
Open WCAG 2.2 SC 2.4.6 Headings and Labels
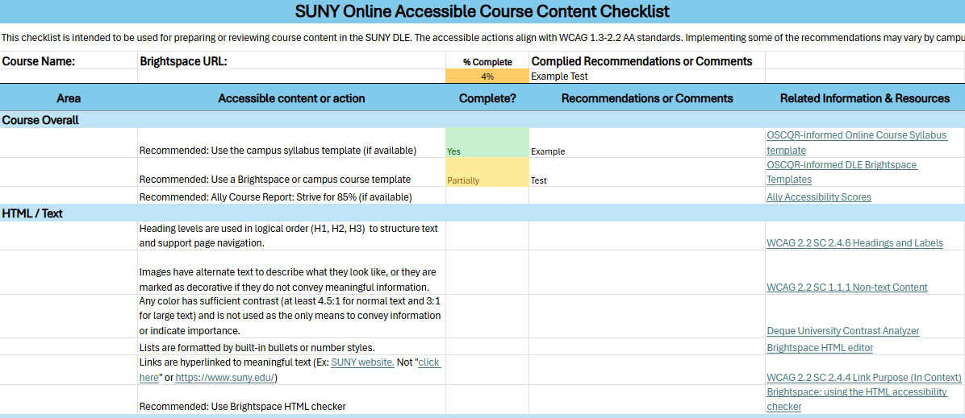point(854,243)
